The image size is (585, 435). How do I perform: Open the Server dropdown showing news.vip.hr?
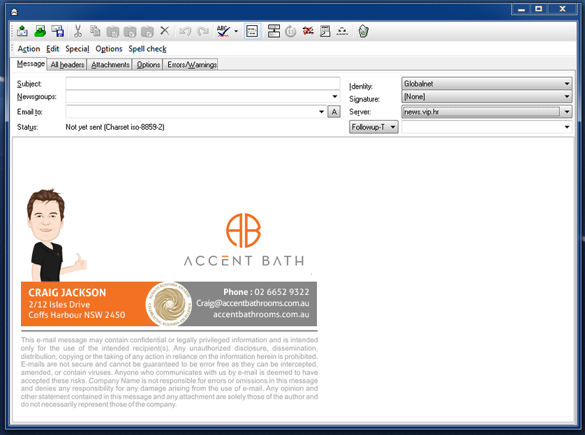pos(487,112)
